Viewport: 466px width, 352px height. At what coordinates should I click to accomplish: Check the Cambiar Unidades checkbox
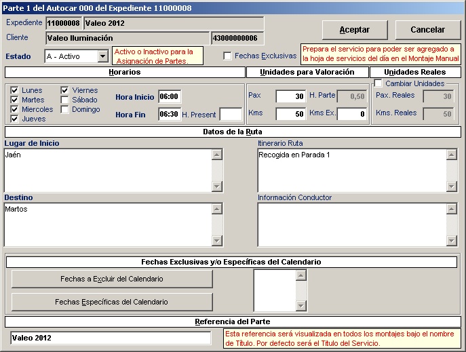pyautogui.click(x=378, y=83)
